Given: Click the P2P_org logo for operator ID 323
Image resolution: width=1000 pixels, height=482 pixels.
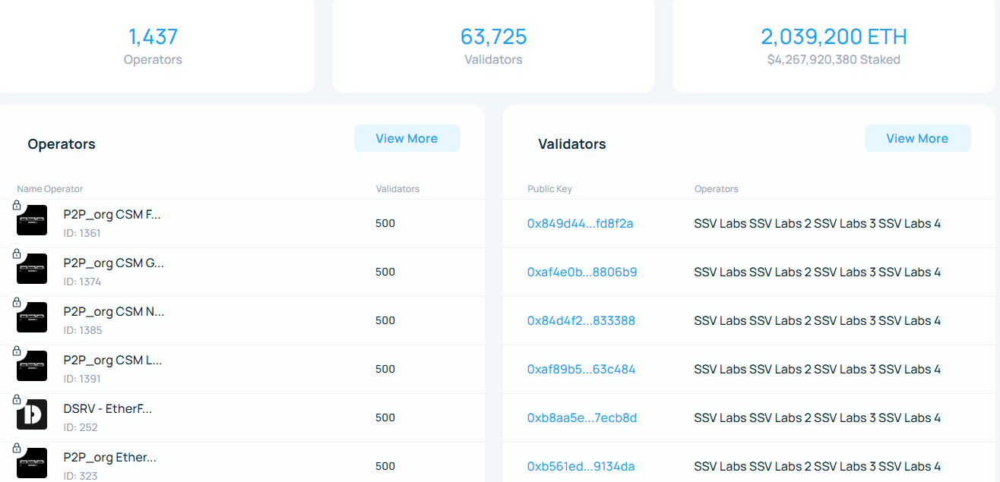Looking at the screenshot, I should pyautogui.click(x=32, y=463).
